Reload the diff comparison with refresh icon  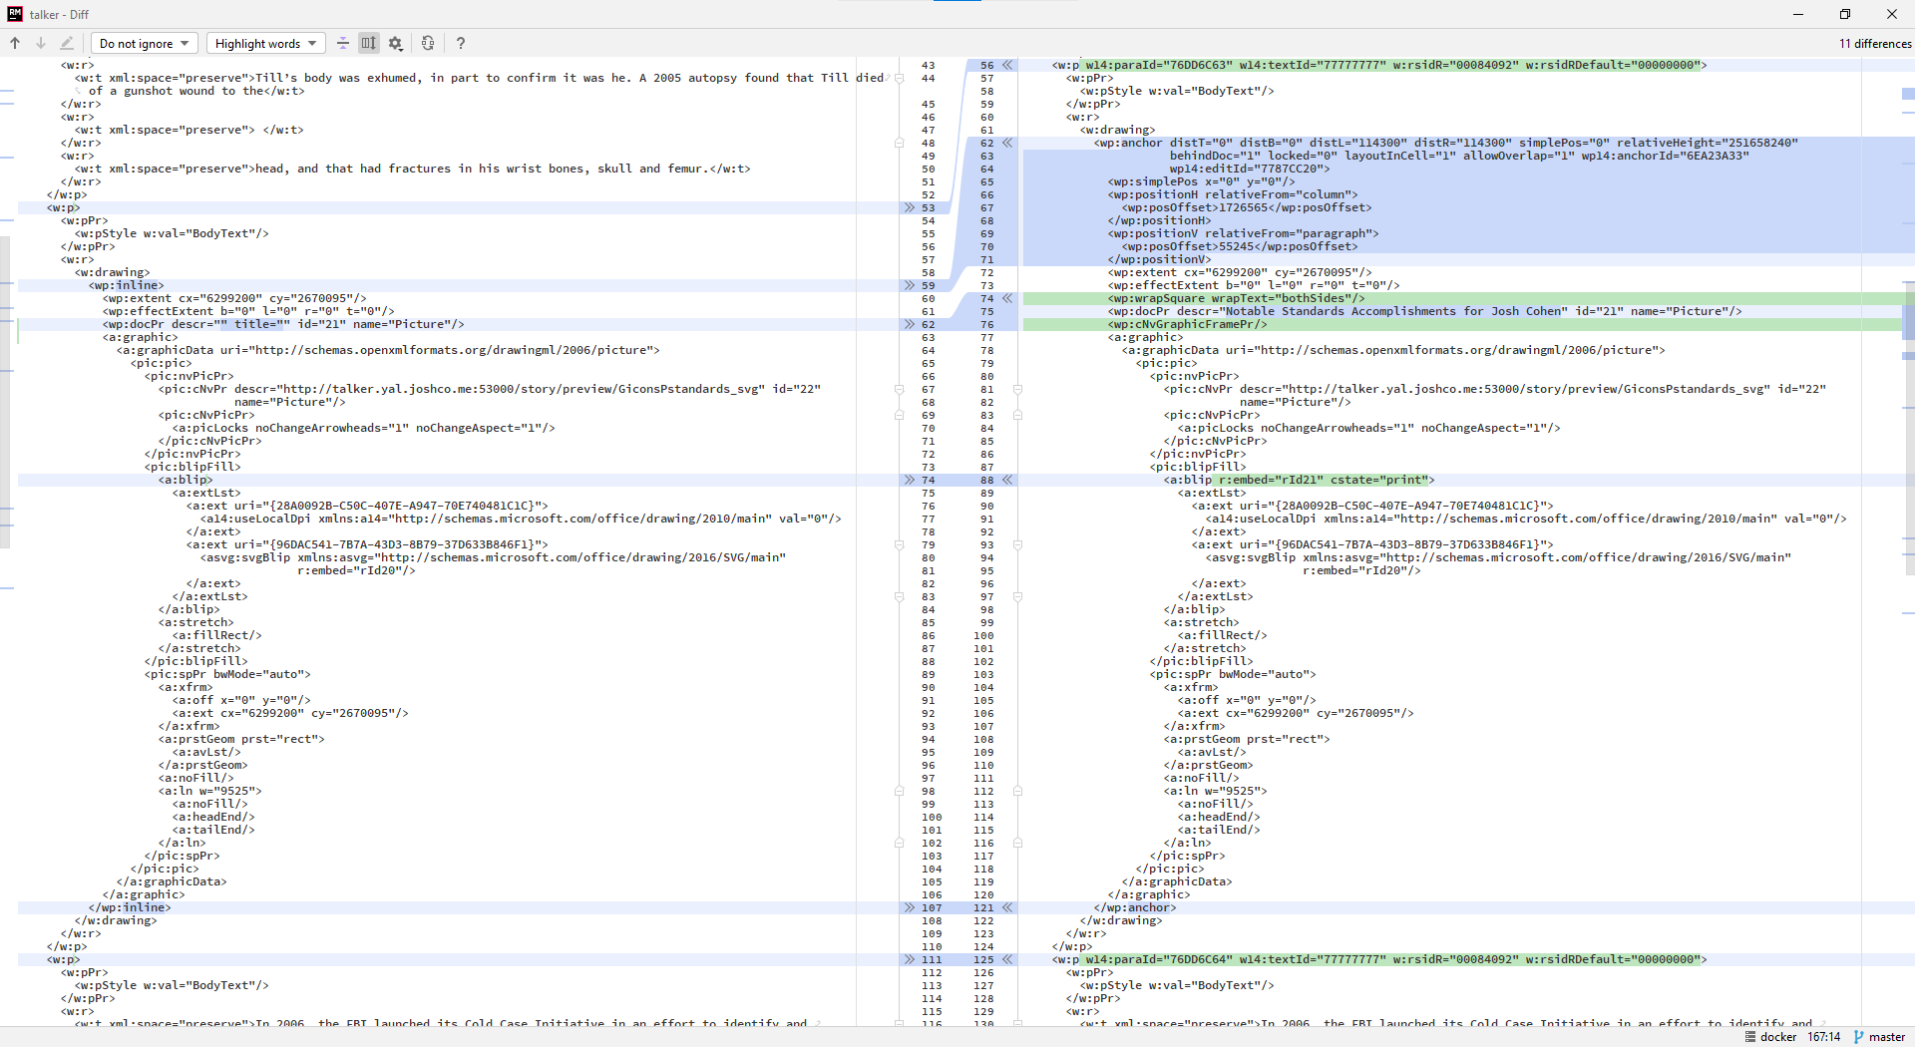(x=428, y=43)
